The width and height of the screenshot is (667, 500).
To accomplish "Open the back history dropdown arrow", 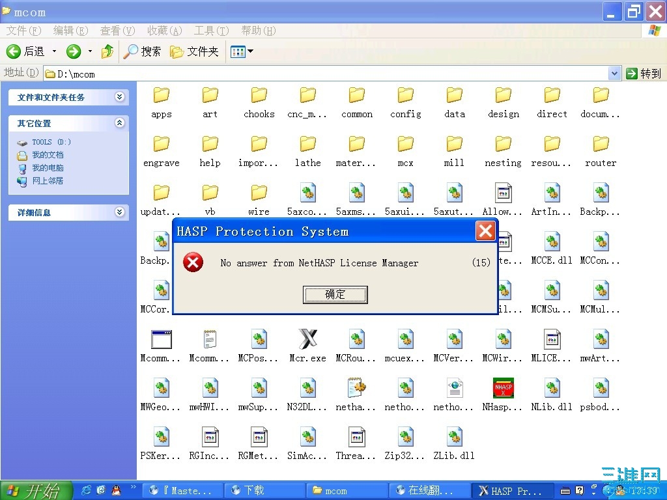I will (55, 51).
